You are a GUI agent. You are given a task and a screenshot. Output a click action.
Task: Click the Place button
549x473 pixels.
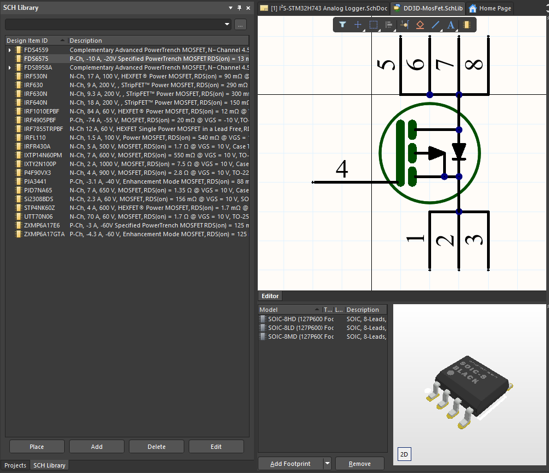(37, 446)
